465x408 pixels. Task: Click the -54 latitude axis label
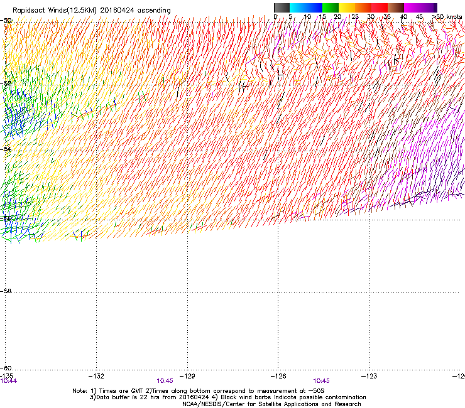(x=6, y=149)
